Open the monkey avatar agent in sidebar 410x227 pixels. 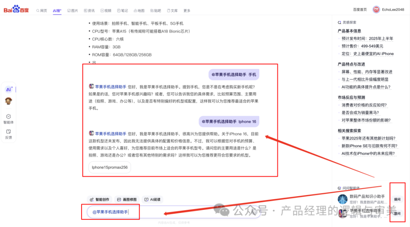[x=9, y=101]
